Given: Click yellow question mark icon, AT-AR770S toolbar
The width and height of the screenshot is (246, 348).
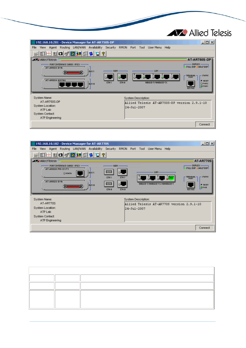Looking at the screenshot, I should point(103,155).
